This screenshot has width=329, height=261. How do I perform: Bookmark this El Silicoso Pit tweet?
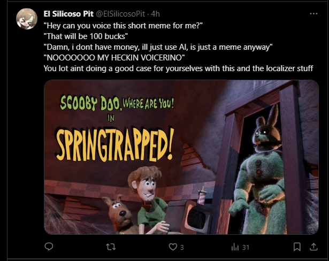coord(297,247)
